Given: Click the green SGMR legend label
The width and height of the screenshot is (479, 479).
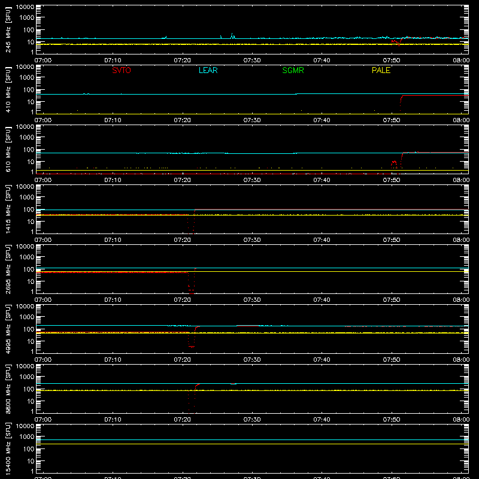Looking at the screenshot, I should click(293, 70).
